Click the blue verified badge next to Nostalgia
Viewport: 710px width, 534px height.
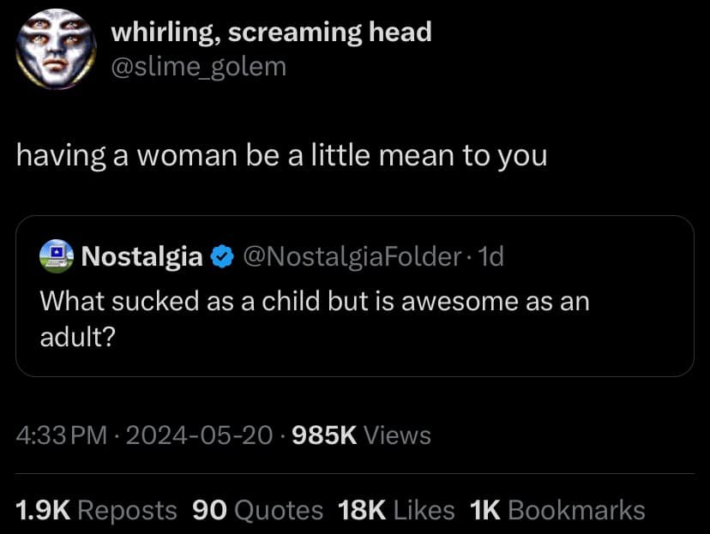pos(221,256)
